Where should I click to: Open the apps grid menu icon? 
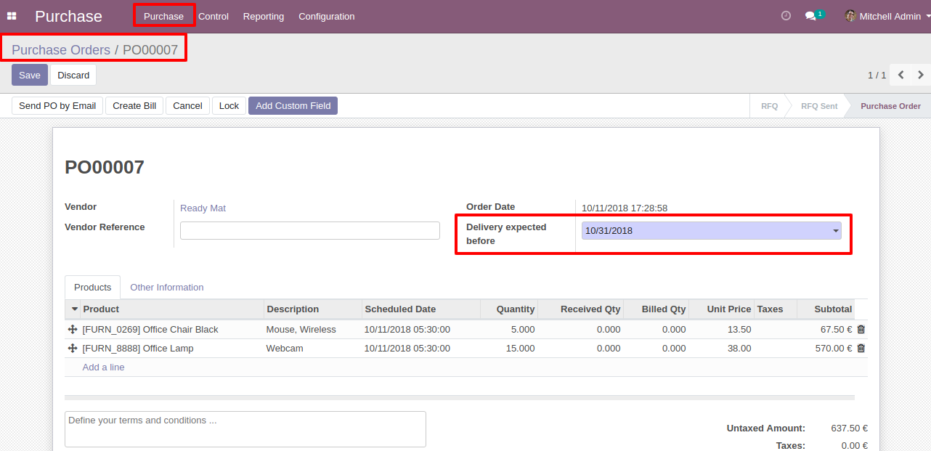[12, 16]
